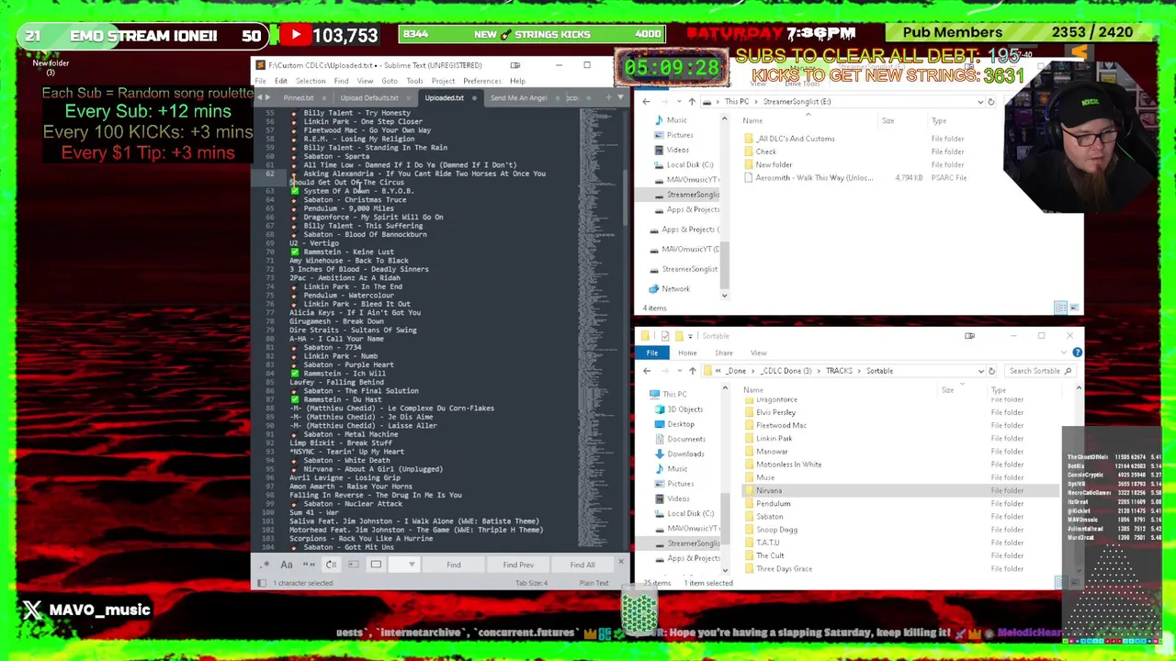Image resolution: width=1176 pixels, height=661 pixels.
Task: Toggle regular expression search in Sublime find bar
Action: (x=266, y=565)
